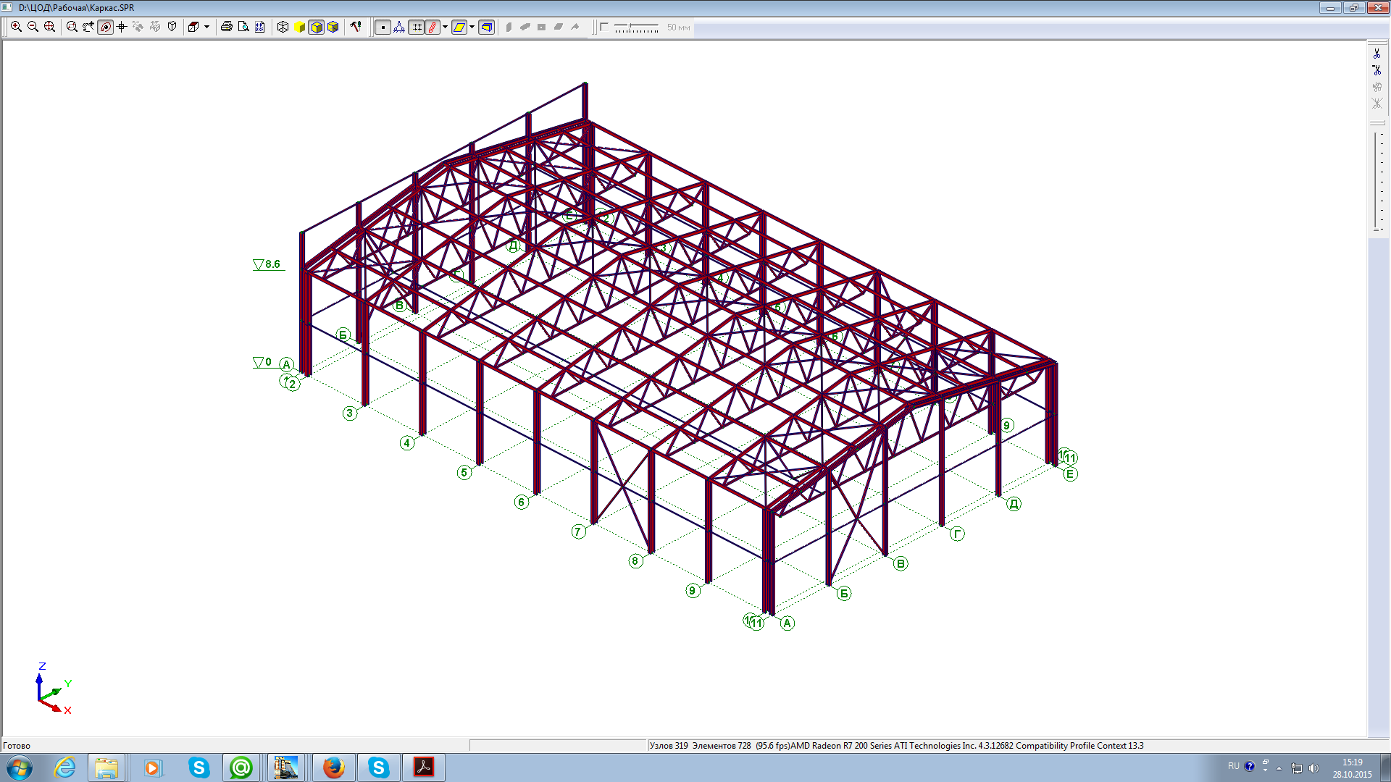Export to DXF file icon
1391x782 pixels.
(x=260, y=27)
